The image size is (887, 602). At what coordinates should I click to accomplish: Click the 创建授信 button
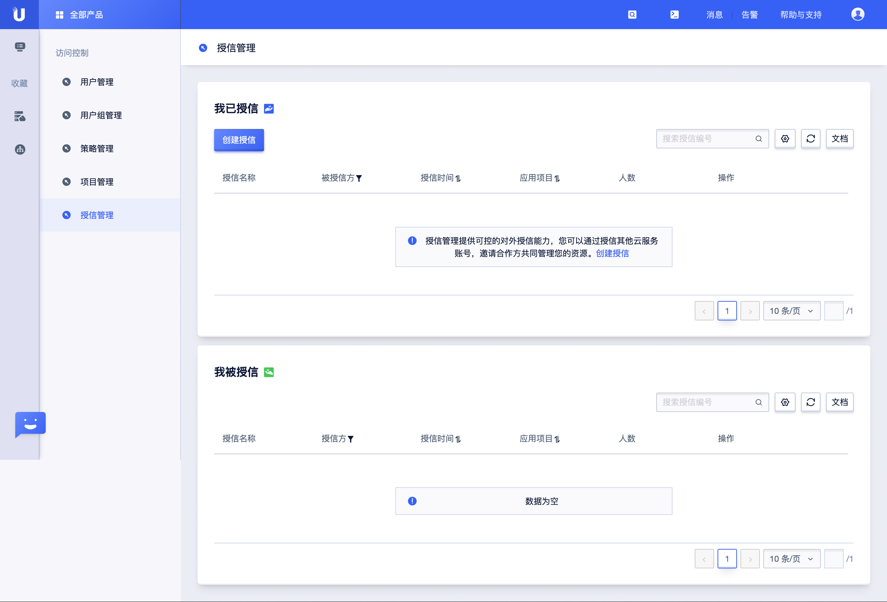(239, 140)
